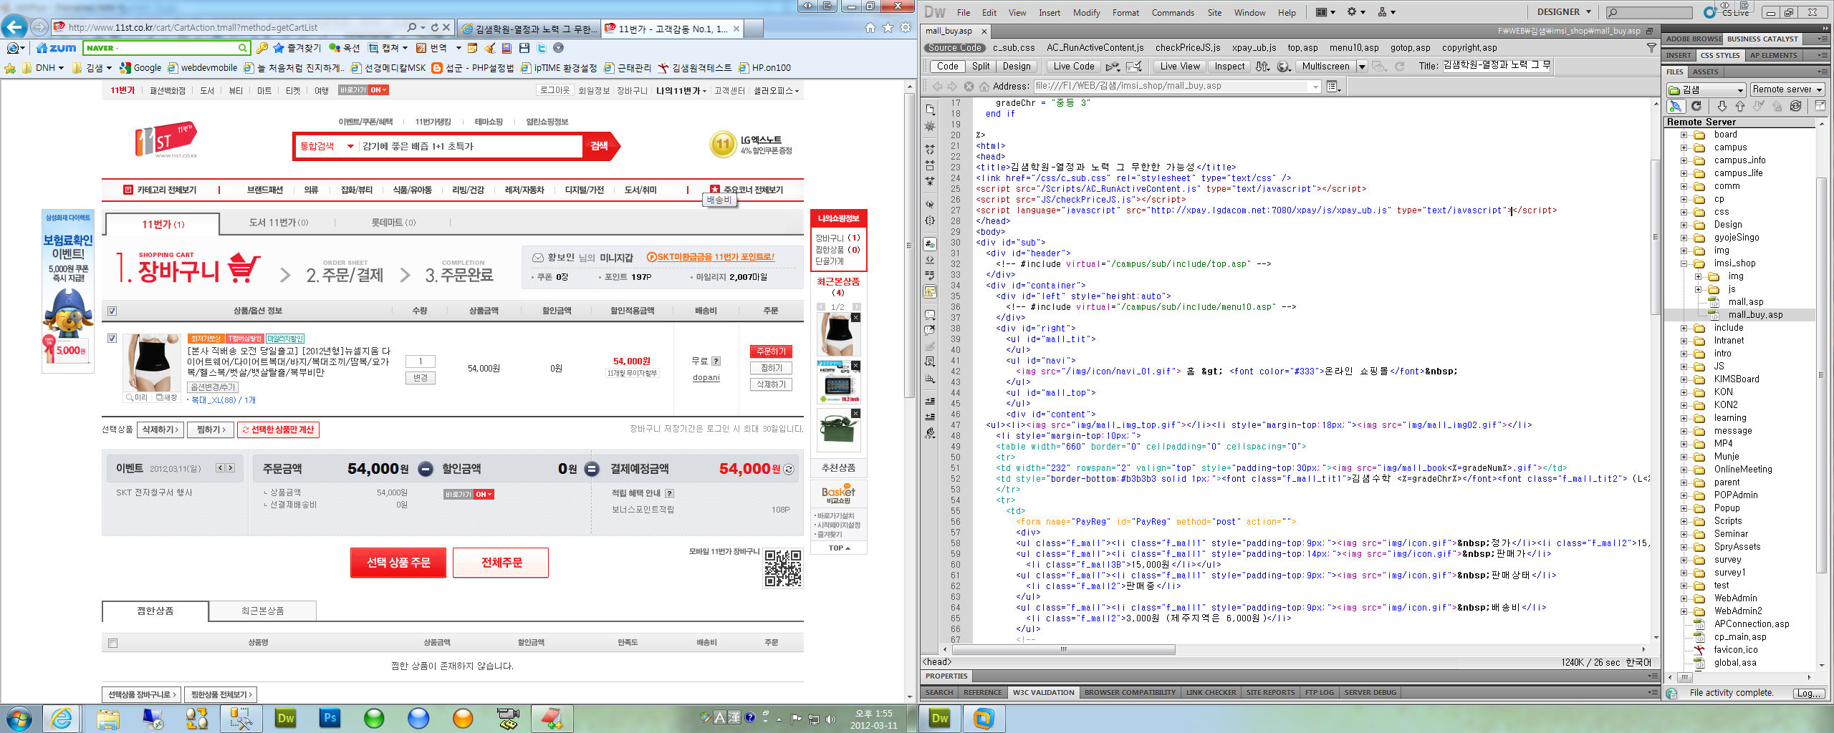Toggle the checkbox in the 찜한상품 table header

click(x=112, y=643)
